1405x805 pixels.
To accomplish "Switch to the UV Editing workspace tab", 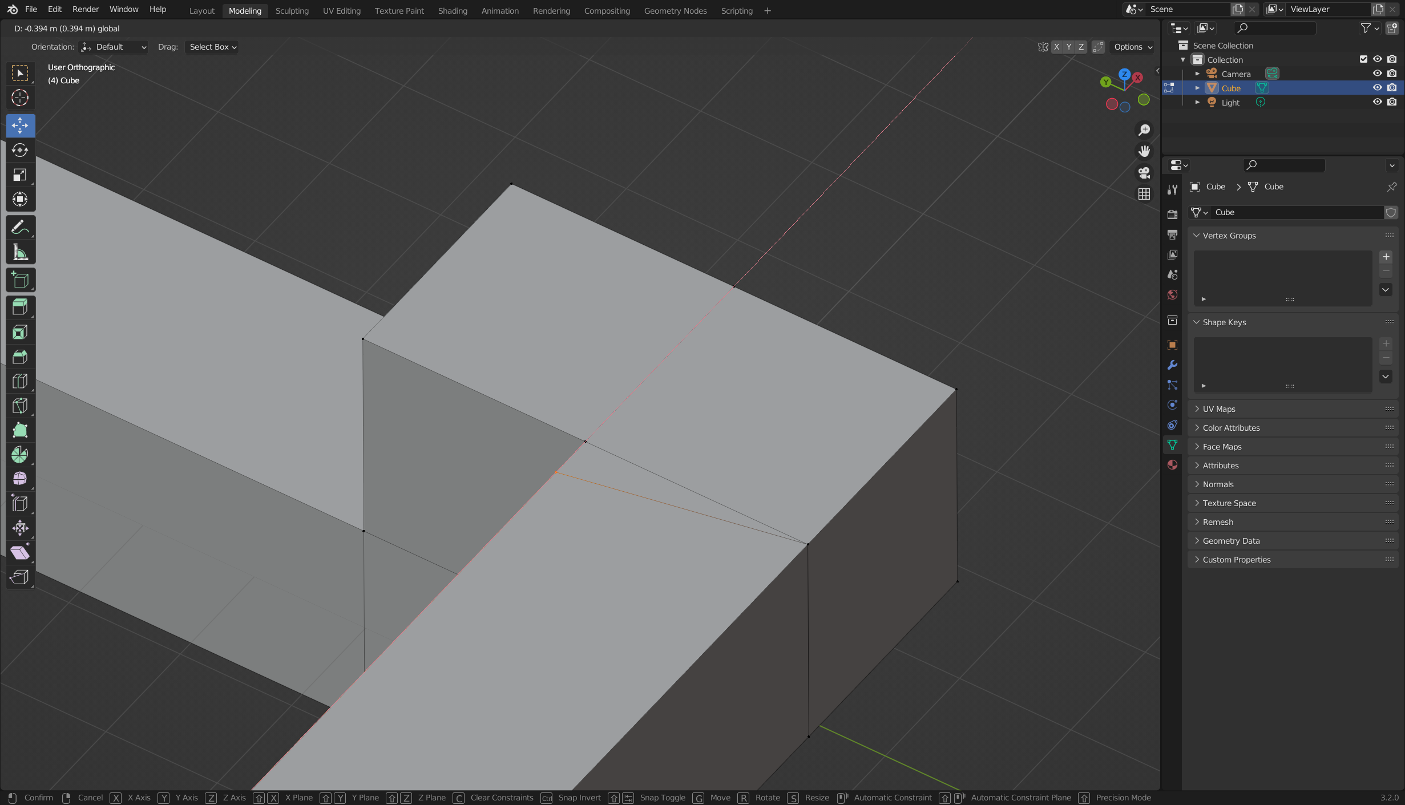I will point(341,10).
